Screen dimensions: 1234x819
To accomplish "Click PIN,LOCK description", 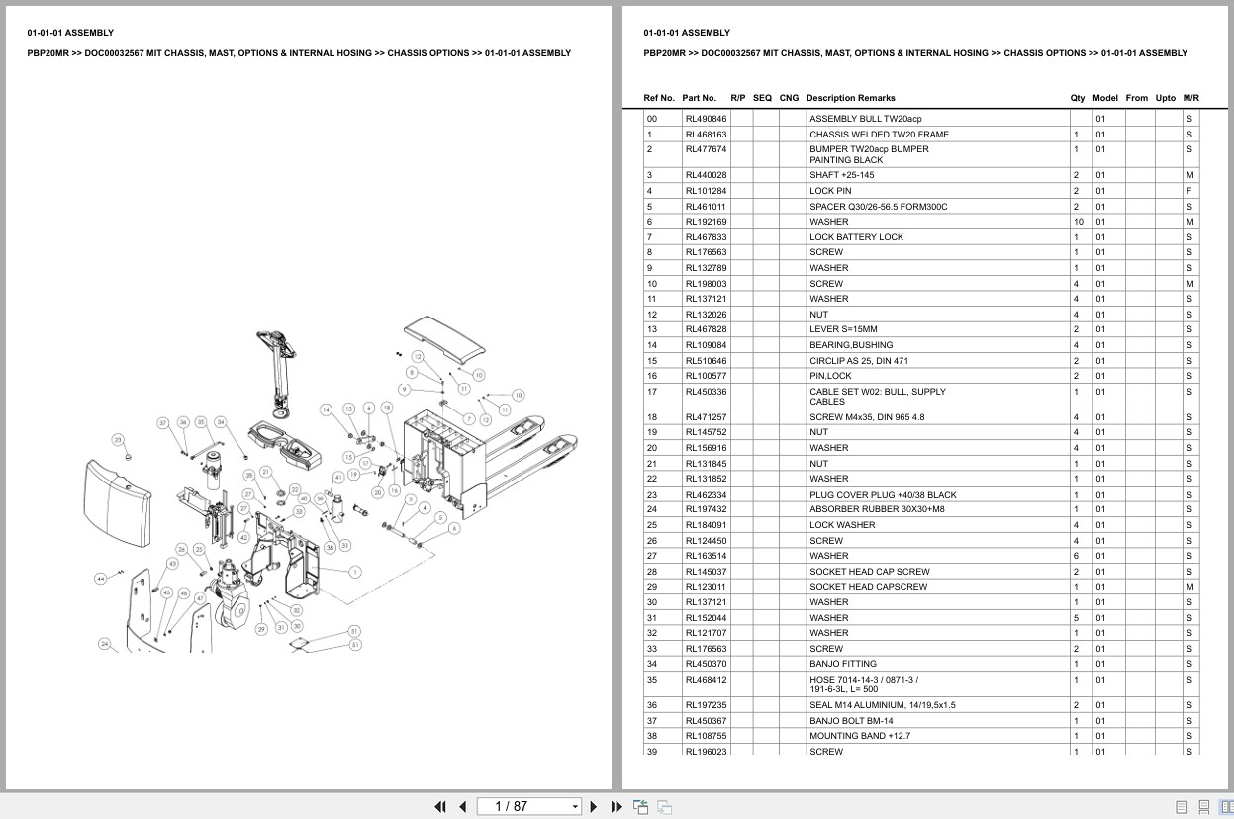I will click(x=831, y=376).
